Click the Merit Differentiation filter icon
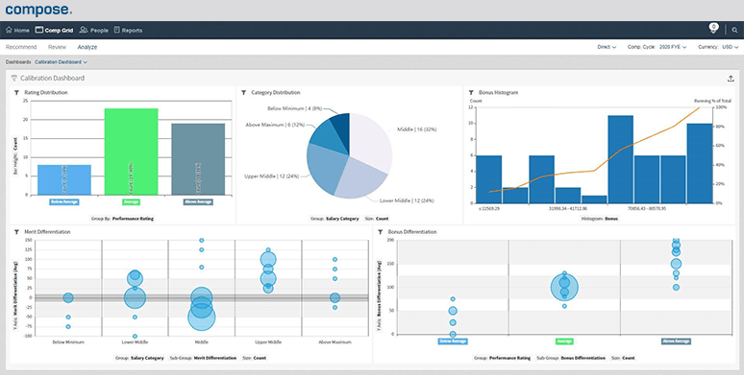Image resolution: width=744 pixels, height=375 pixels. point(17,232)
